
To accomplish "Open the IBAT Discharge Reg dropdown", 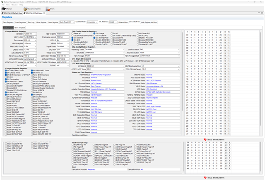I will click(x=160, y=66).
